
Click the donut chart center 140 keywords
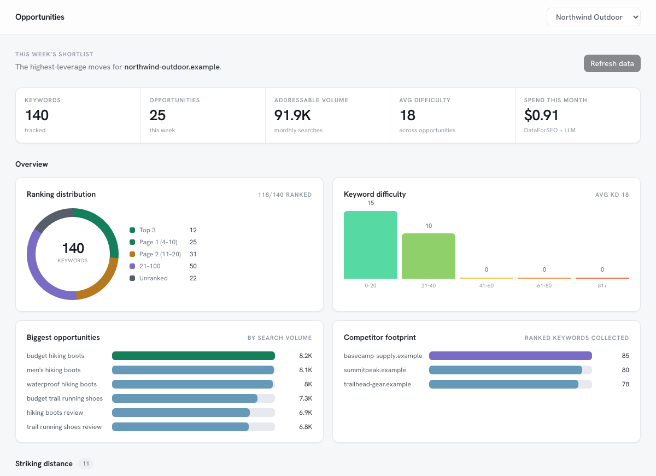[73, 254]
